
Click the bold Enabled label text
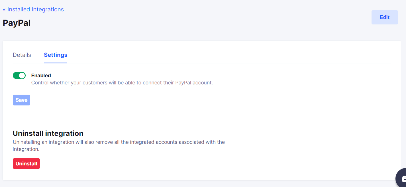[x=41, y=75]
